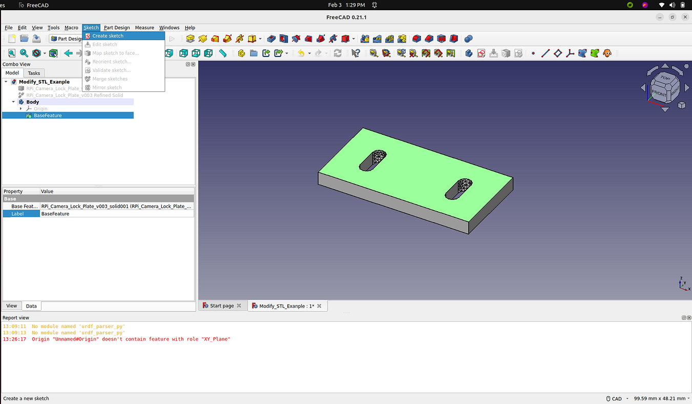Click the What's This help cursor icon
The height and width of the screenshot is (404, 692).
(x=356, y=53)
